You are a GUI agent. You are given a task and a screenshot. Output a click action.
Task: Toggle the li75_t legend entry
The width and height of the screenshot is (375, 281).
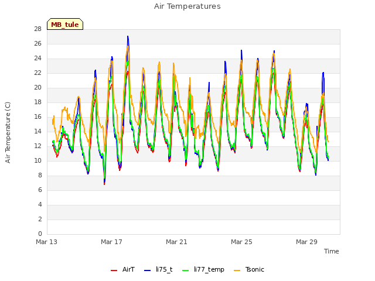(158, 269)
